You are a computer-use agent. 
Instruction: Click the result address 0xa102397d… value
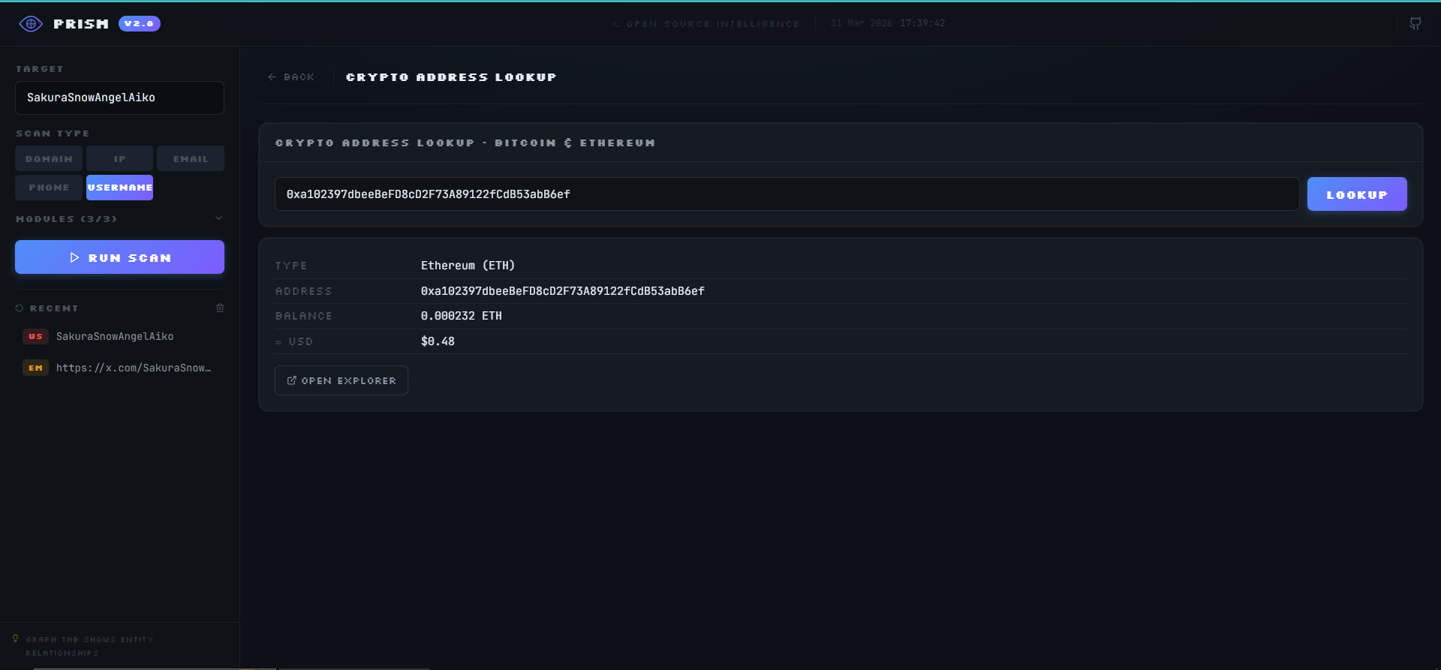(562, 291)
